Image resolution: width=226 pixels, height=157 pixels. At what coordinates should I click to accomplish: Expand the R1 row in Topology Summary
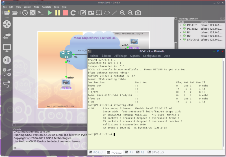click(180, 32)
